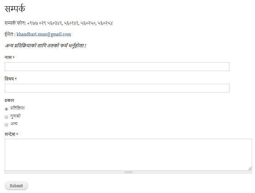Select the प्रतिक्रिया radio button

point(6,109)
